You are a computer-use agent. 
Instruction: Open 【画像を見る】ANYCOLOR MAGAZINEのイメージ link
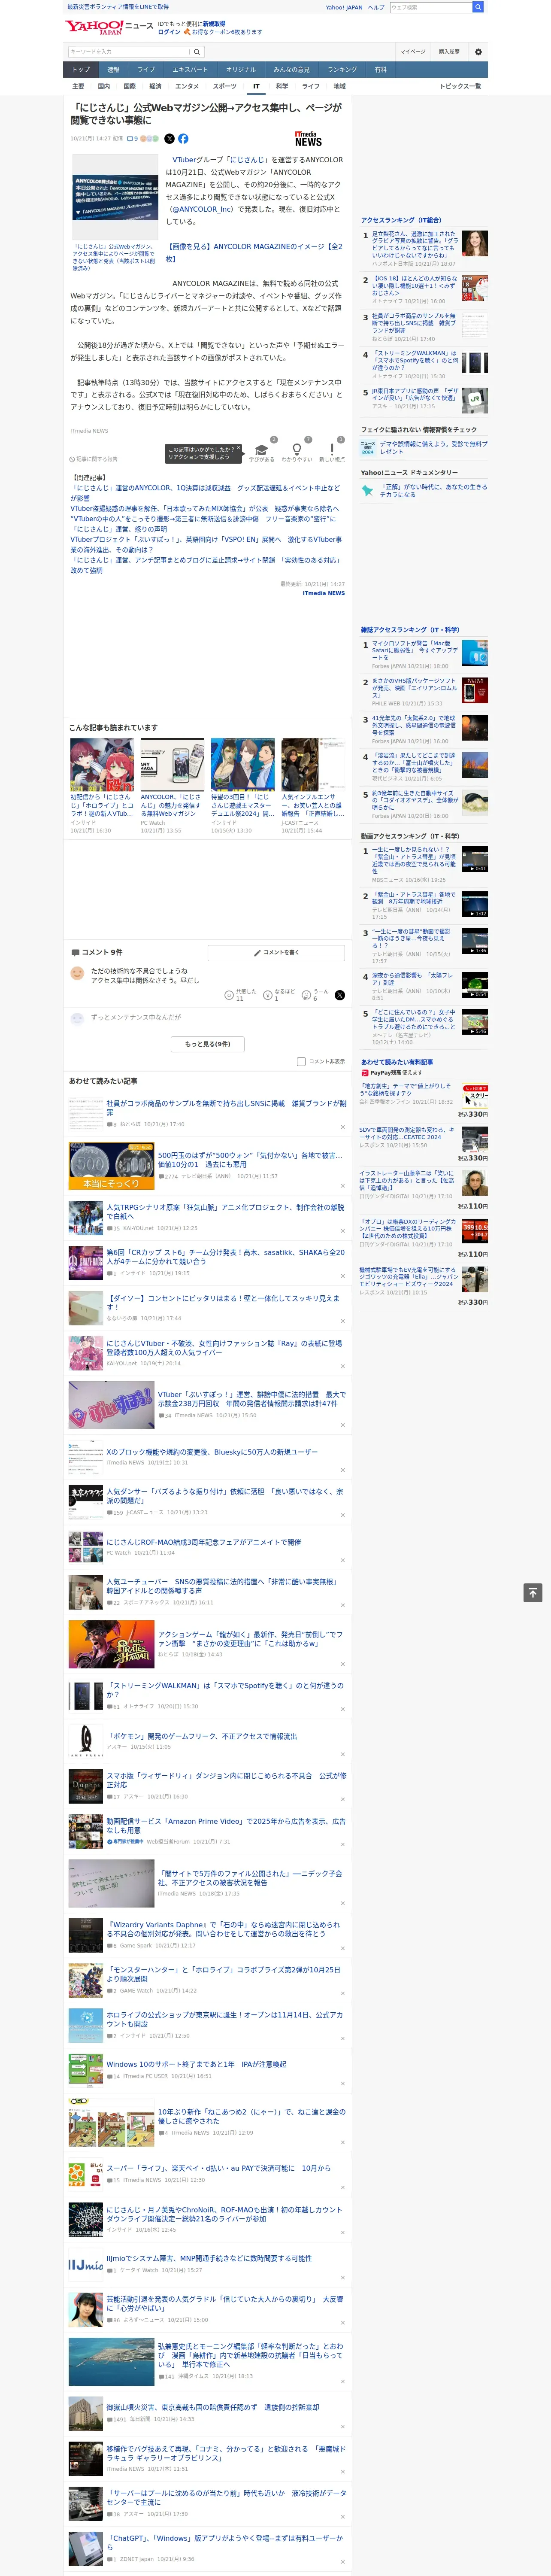[x=254, y=252]
